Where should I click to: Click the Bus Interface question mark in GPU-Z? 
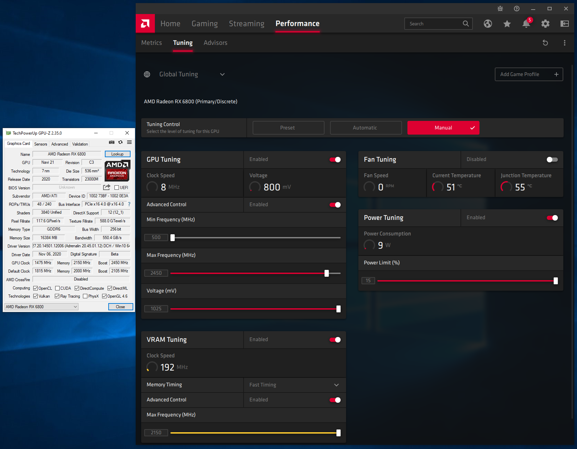click(129, 204)
